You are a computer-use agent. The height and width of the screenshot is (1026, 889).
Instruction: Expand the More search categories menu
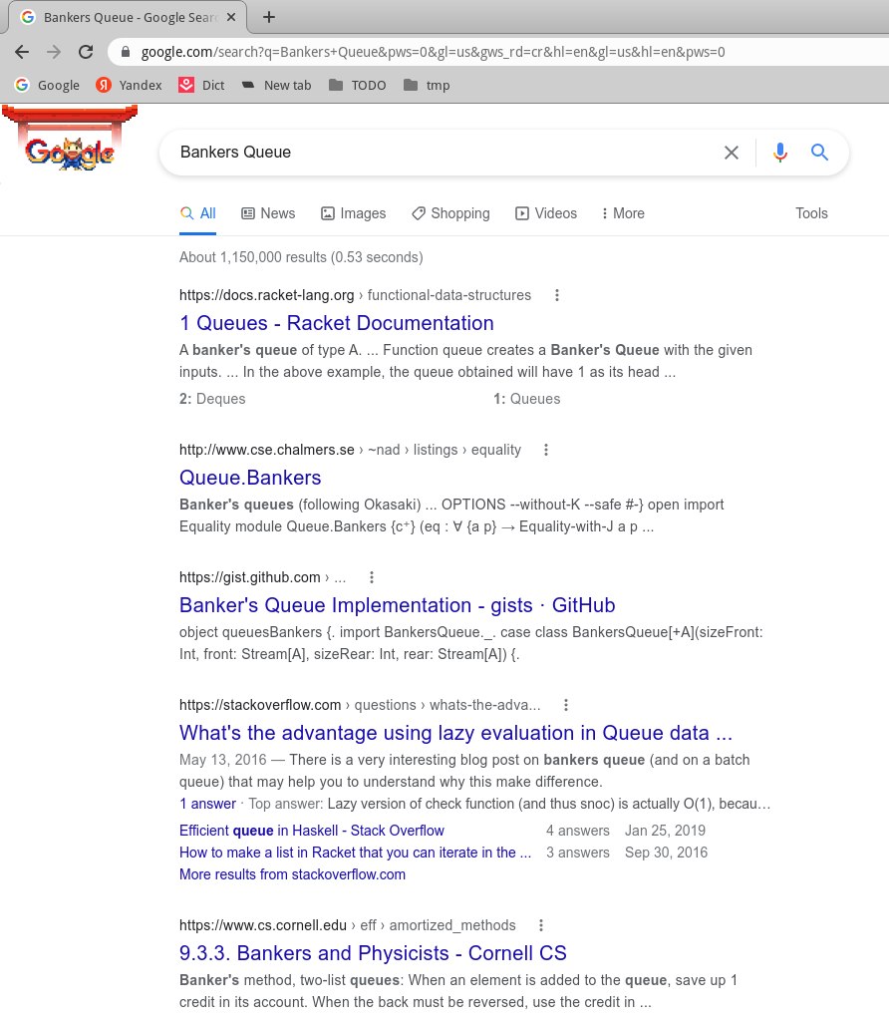click(x=624, y=213)
